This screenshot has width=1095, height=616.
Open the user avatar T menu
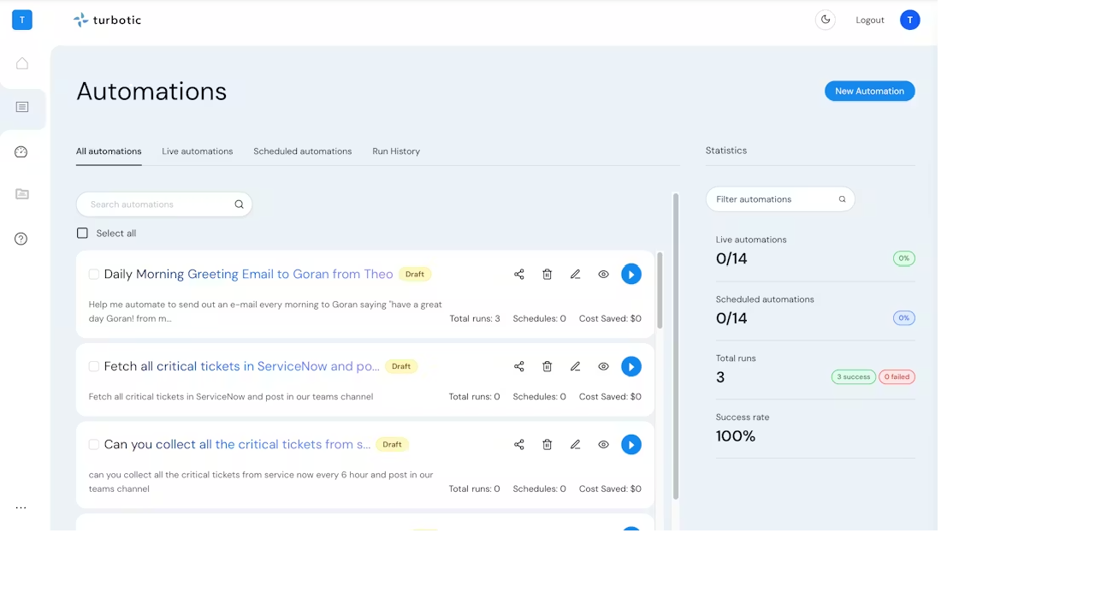tap(910, 20)
